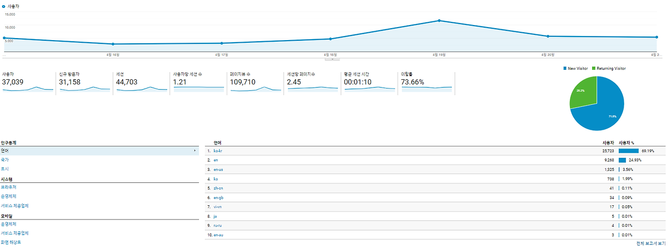Click the 사용자 % column header
The width and height of the screenshot is (668, 247).
click(627, 142)
